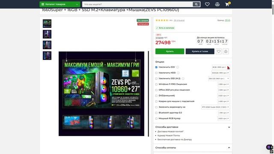Click the Топ продаж badge
This screenshot has height=154, width=274.
143,21
